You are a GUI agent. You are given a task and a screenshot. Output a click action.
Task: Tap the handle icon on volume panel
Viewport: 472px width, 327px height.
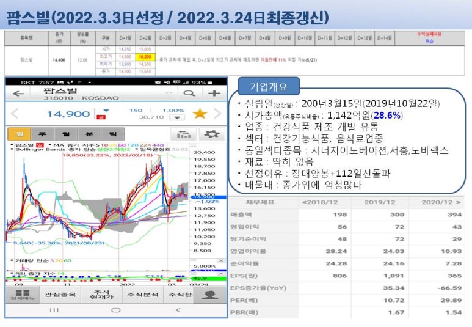pyautogui.click(x=193, y=260)
